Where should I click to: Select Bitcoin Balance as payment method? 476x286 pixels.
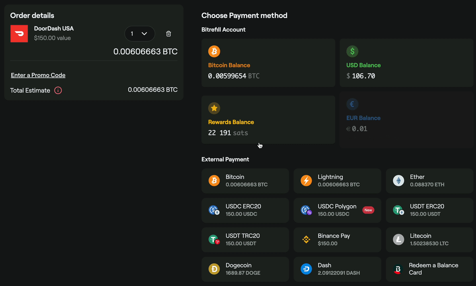click(268, 63)
